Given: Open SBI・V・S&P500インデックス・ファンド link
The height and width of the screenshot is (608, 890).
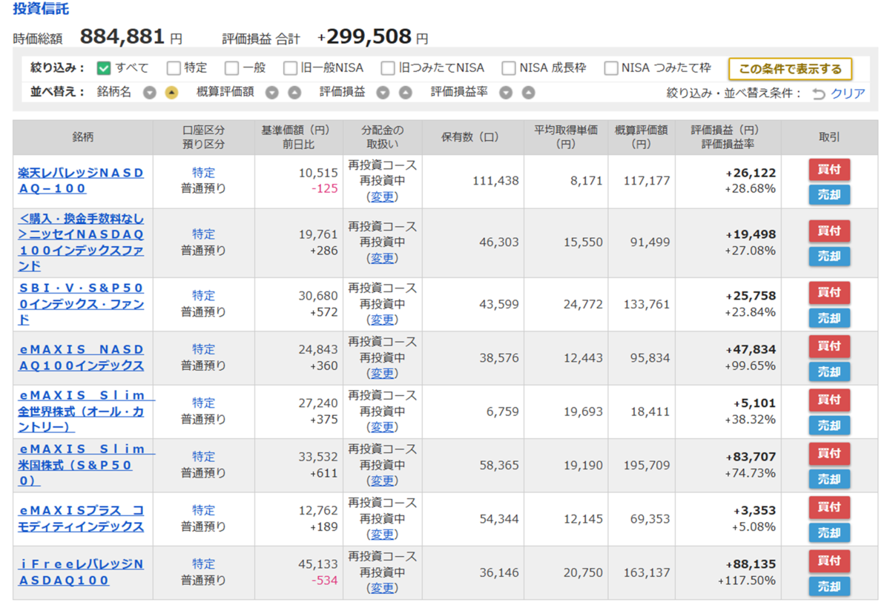Looking at the screenshot, I should 81,304.
